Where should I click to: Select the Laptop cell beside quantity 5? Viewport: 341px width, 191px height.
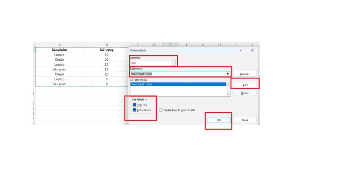[59, 79]
